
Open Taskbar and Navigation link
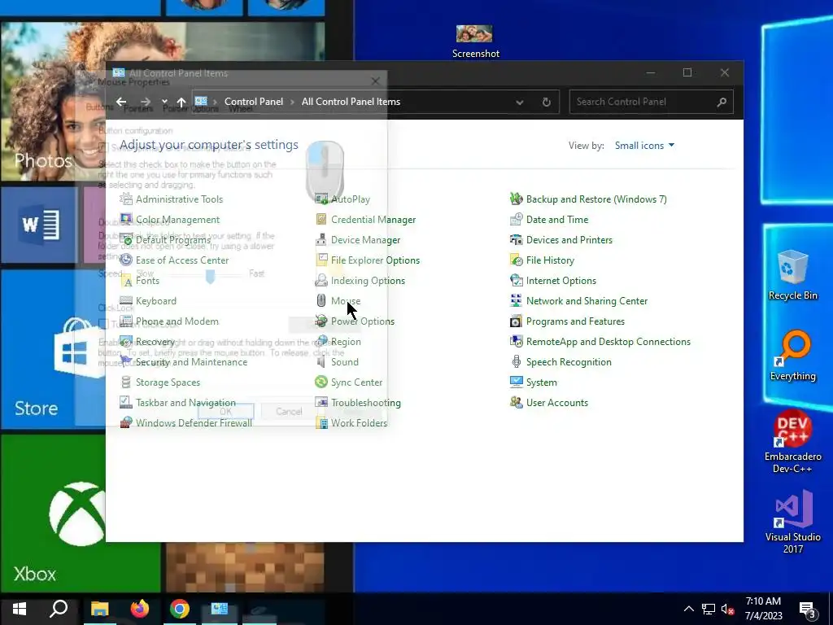pos(185,402)
